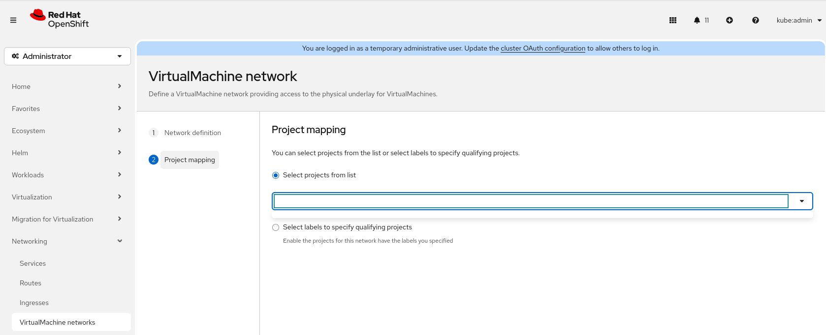Open the Administrator perspective switcher
This screenshot has width=826, height=335.
pos(67,56)
